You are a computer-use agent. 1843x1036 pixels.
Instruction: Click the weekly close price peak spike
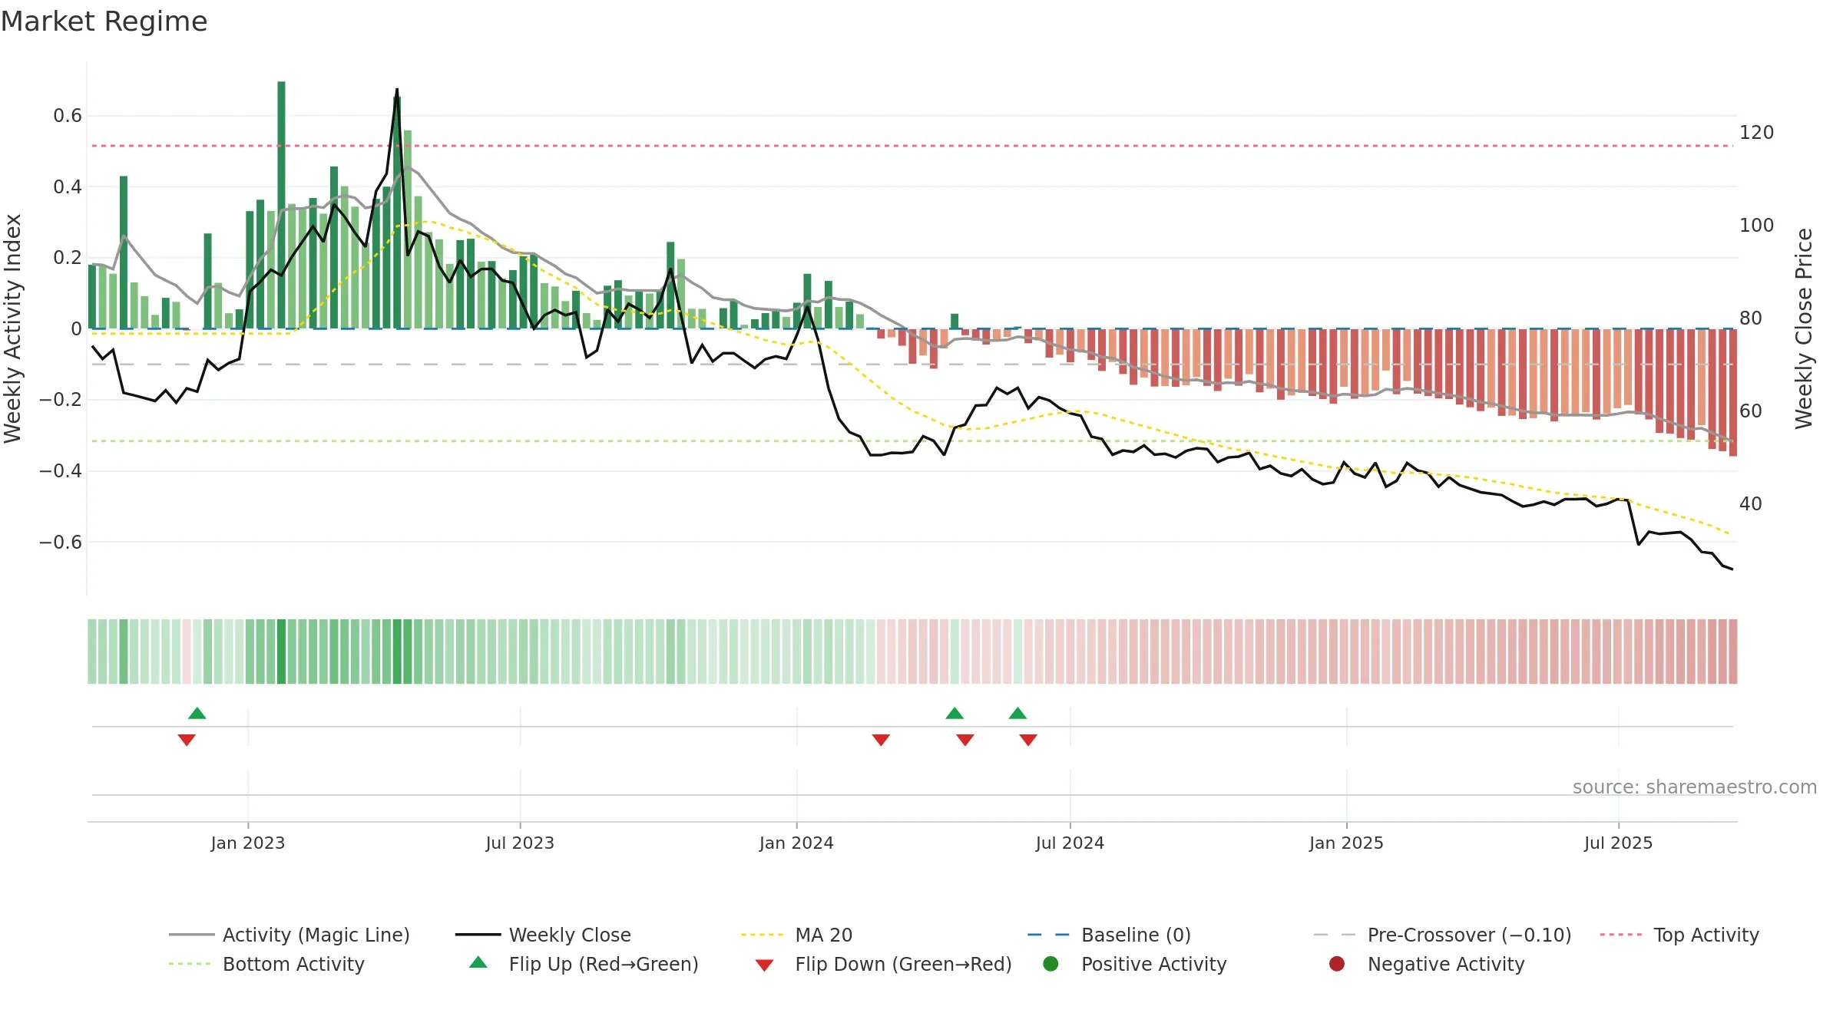click(397, 90)
